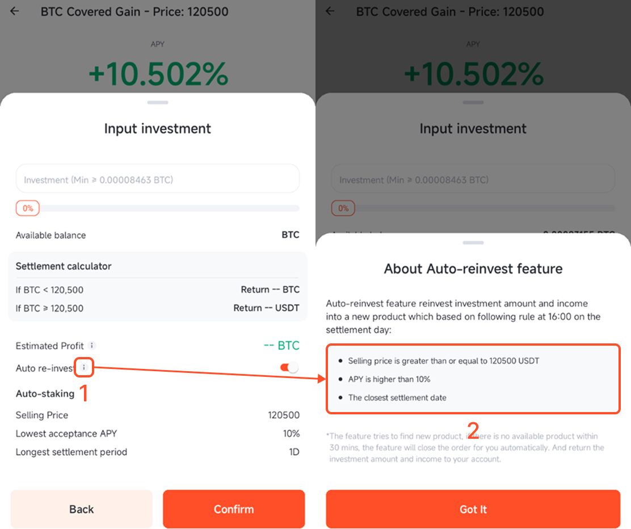The height and width of the screenshot is (529, 631).
Task: Click the "If BTC ≥ 120,500" Return USDT row
Action: click(157, 308)
